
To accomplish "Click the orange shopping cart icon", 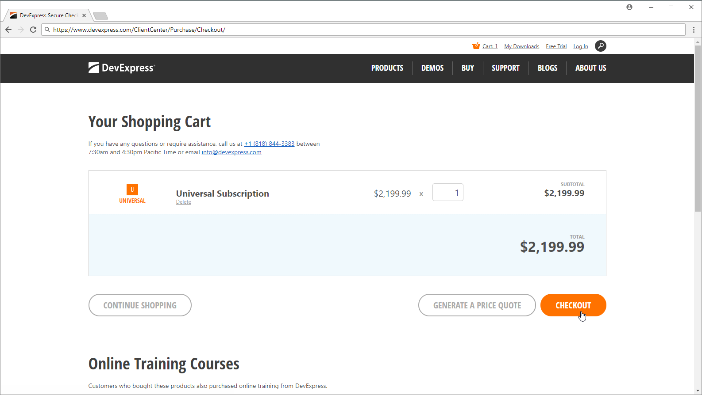I will (476, 46).
